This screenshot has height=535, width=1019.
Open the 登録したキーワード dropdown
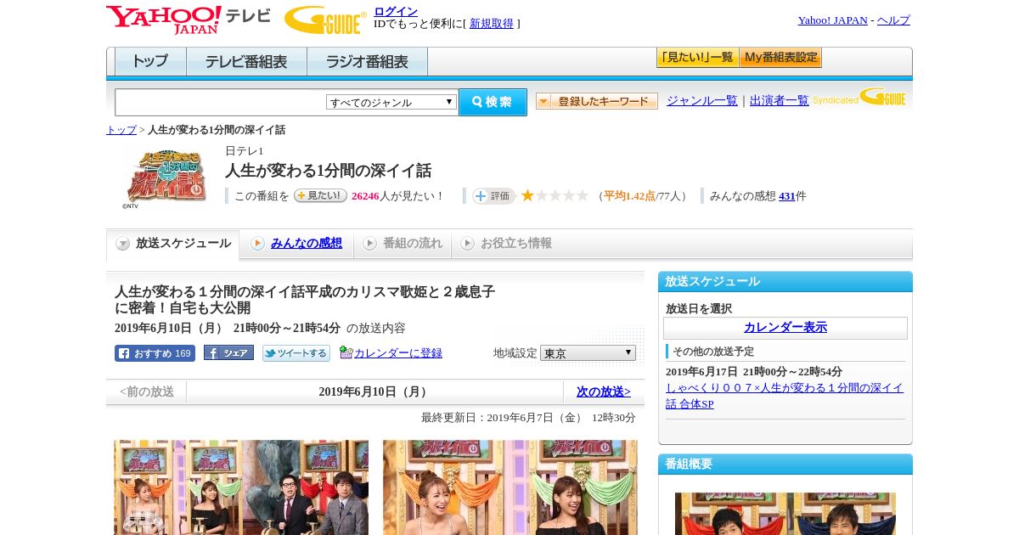597,102
